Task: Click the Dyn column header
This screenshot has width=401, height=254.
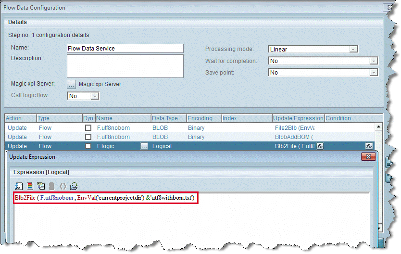Action: pyautogui.click(x=88, y=118)
